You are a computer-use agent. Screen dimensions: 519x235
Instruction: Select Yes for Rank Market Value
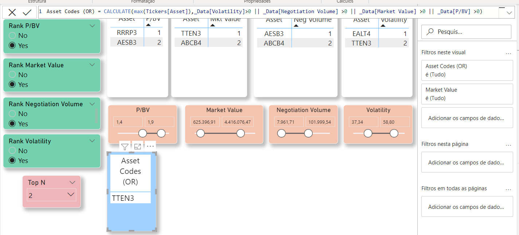[12, 84]
